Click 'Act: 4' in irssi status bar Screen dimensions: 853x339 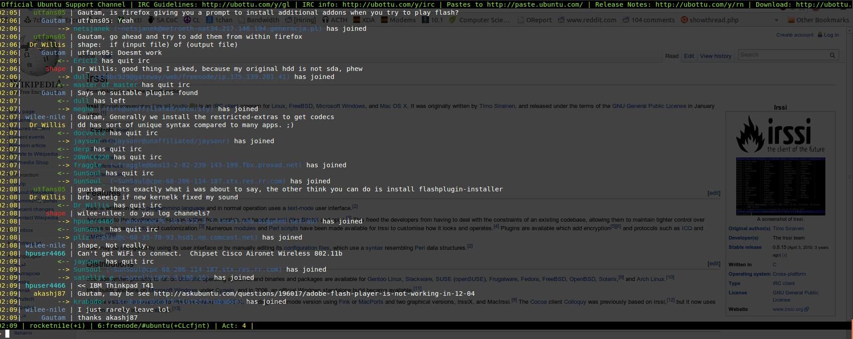pyautogui.click(x=234, y=326)
